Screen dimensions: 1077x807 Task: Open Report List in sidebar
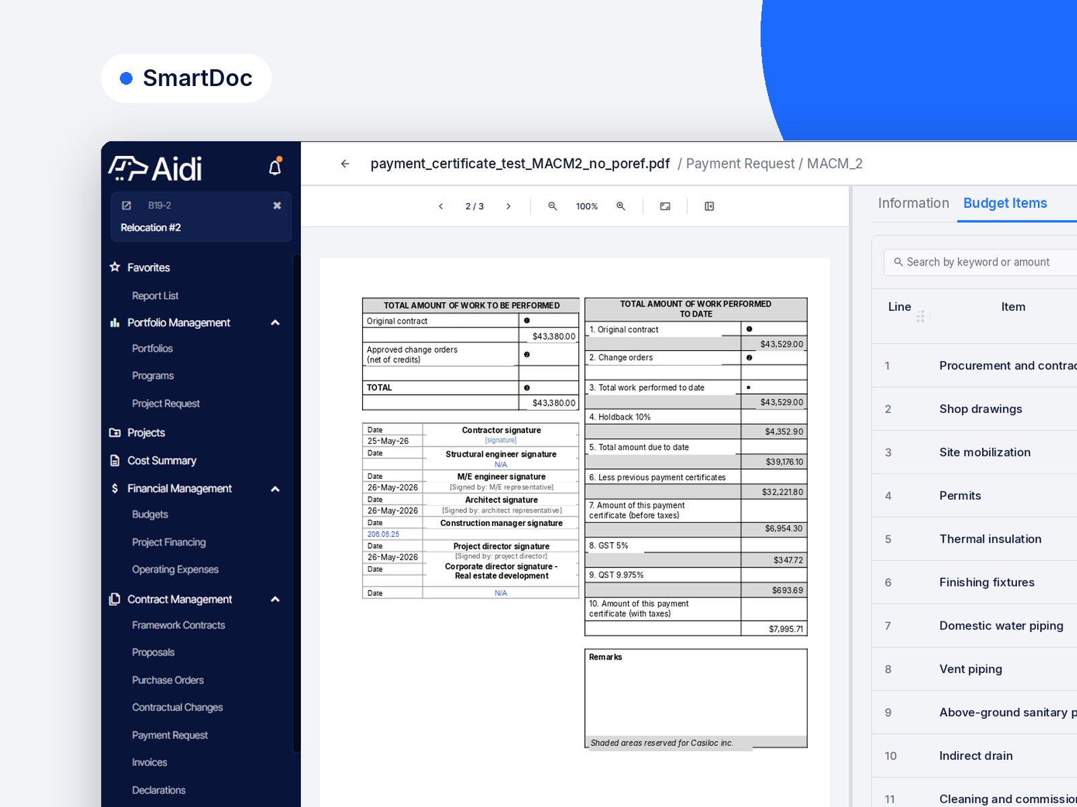coord(155,296)
